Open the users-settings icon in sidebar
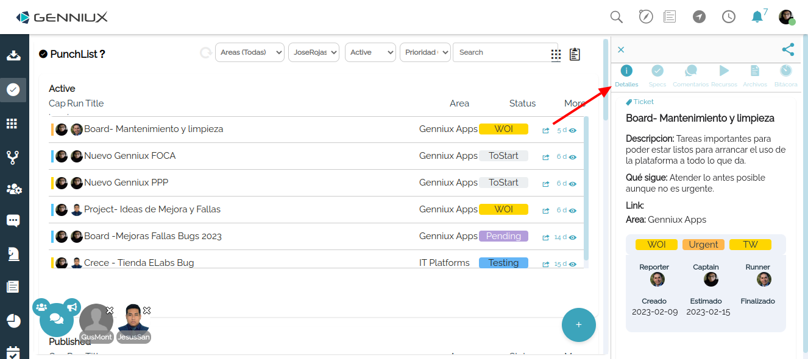The width and height of the screenshot is (808, 359). point(14,189)
